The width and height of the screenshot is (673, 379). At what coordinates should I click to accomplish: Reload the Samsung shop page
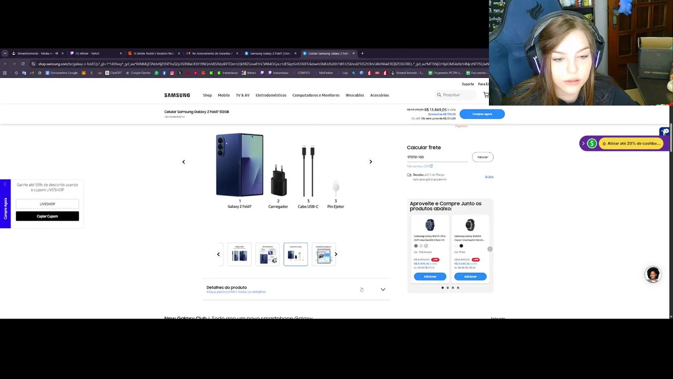coord(23,64)
